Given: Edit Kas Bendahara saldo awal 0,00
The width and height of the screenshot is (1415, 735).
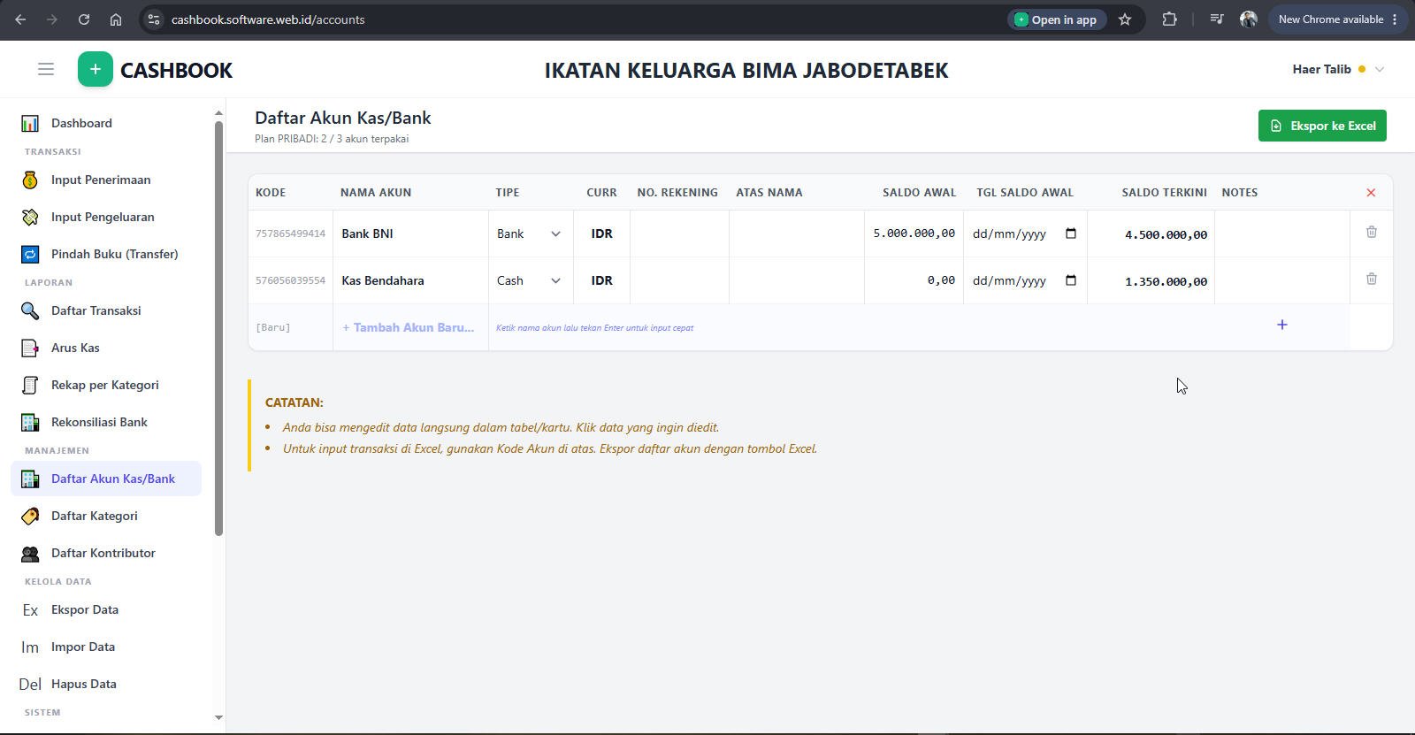Looking at the screenshot, I should 914,280.
